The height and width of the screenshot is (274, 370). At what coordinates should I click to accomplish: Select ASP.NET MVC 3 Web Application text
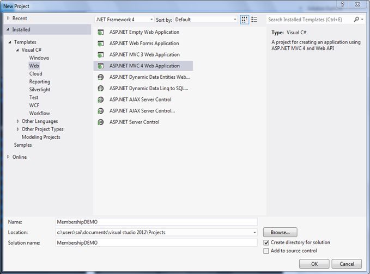pyautogui.click(x=144, y=54)
